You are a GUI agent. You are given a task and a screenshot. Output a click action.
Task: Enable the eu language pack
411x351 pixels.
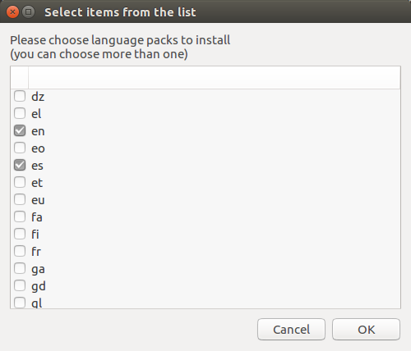pyautogui.click(x=20, y=199)
